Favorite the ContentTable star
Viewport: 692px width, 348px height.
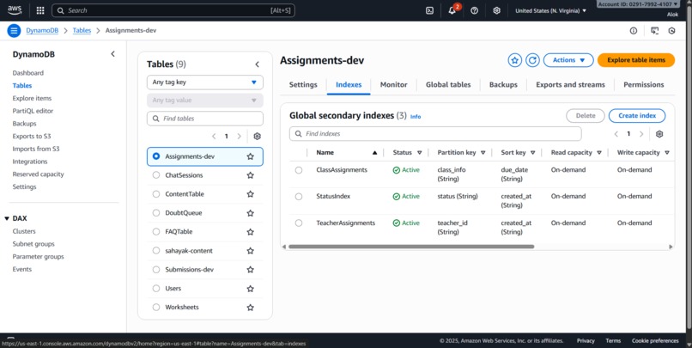point(250,194)
